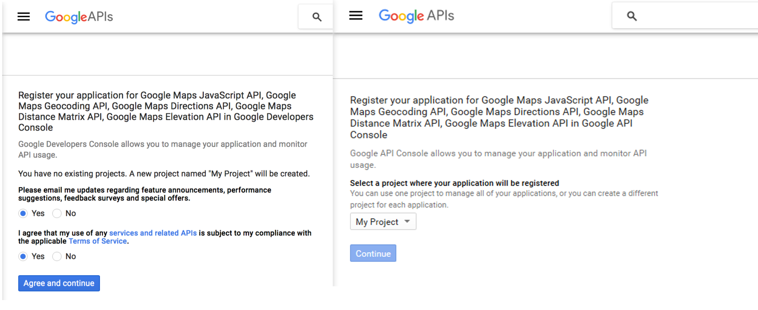Click the Google APIs logo on the left page
This screenshot has width=758, height=310.
tap(79, 17)
